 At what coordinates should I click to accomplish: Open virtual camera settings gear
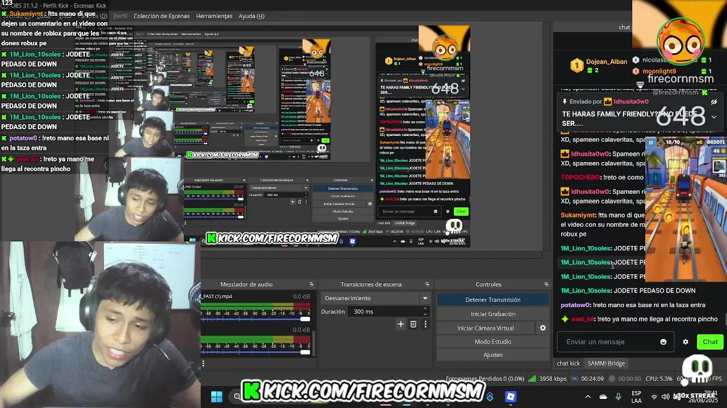coord(542,328)
